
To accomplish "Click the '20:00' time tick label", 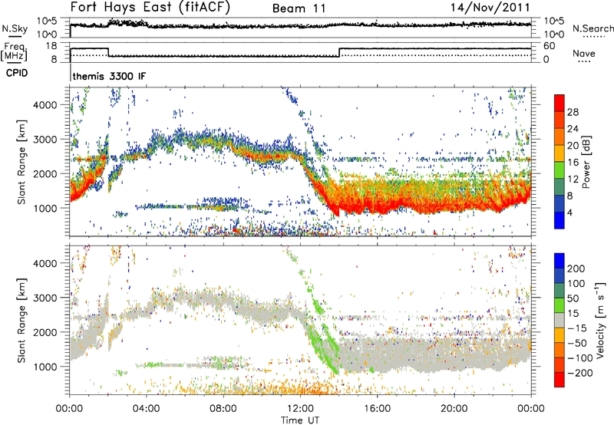I will click(454, 409).
